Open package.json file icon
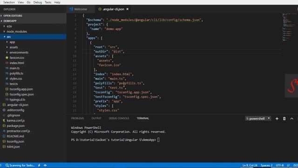Image resolution: width=298 pixels, height=168 pixels. tap(4, 126)
